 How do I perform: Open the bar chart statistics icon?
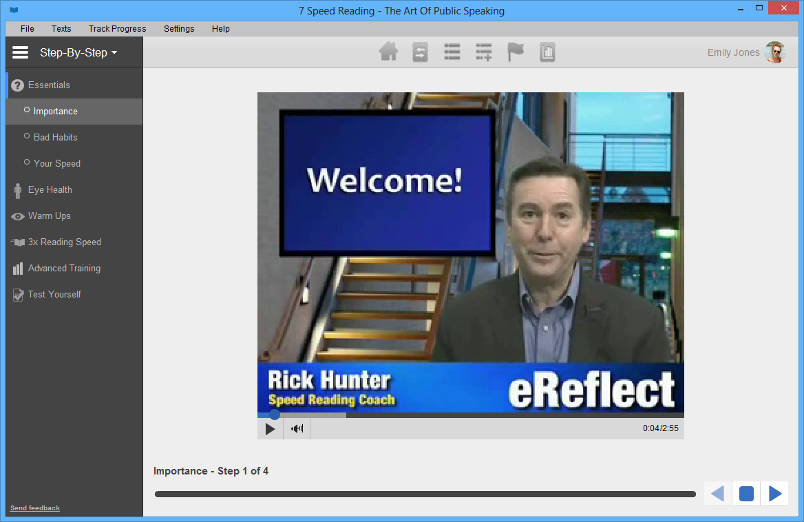(547, 52)
